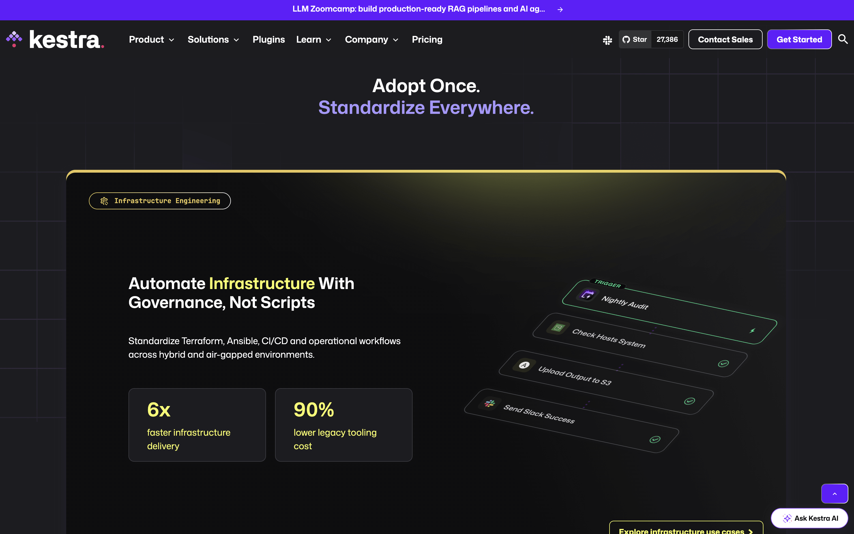Image resolution: width=854 pixels, height=534 pixels.
Task: Click the Slack icon on Send Slack Success
Action: pos(490,403)
